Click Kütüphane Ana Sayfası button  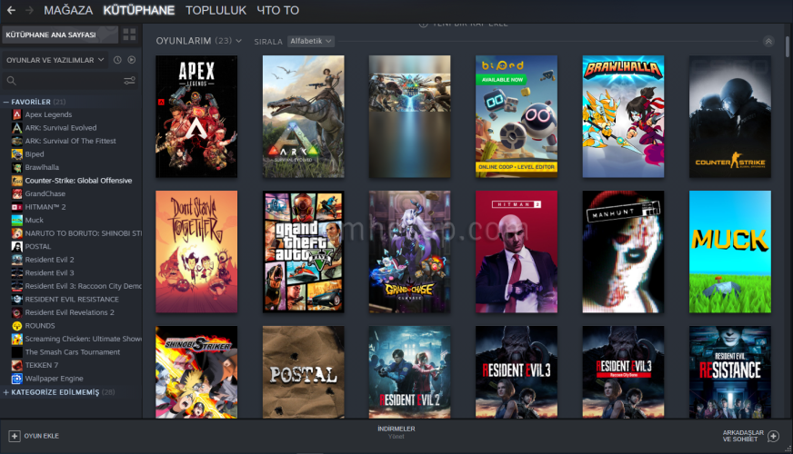(x=59, y=35)
